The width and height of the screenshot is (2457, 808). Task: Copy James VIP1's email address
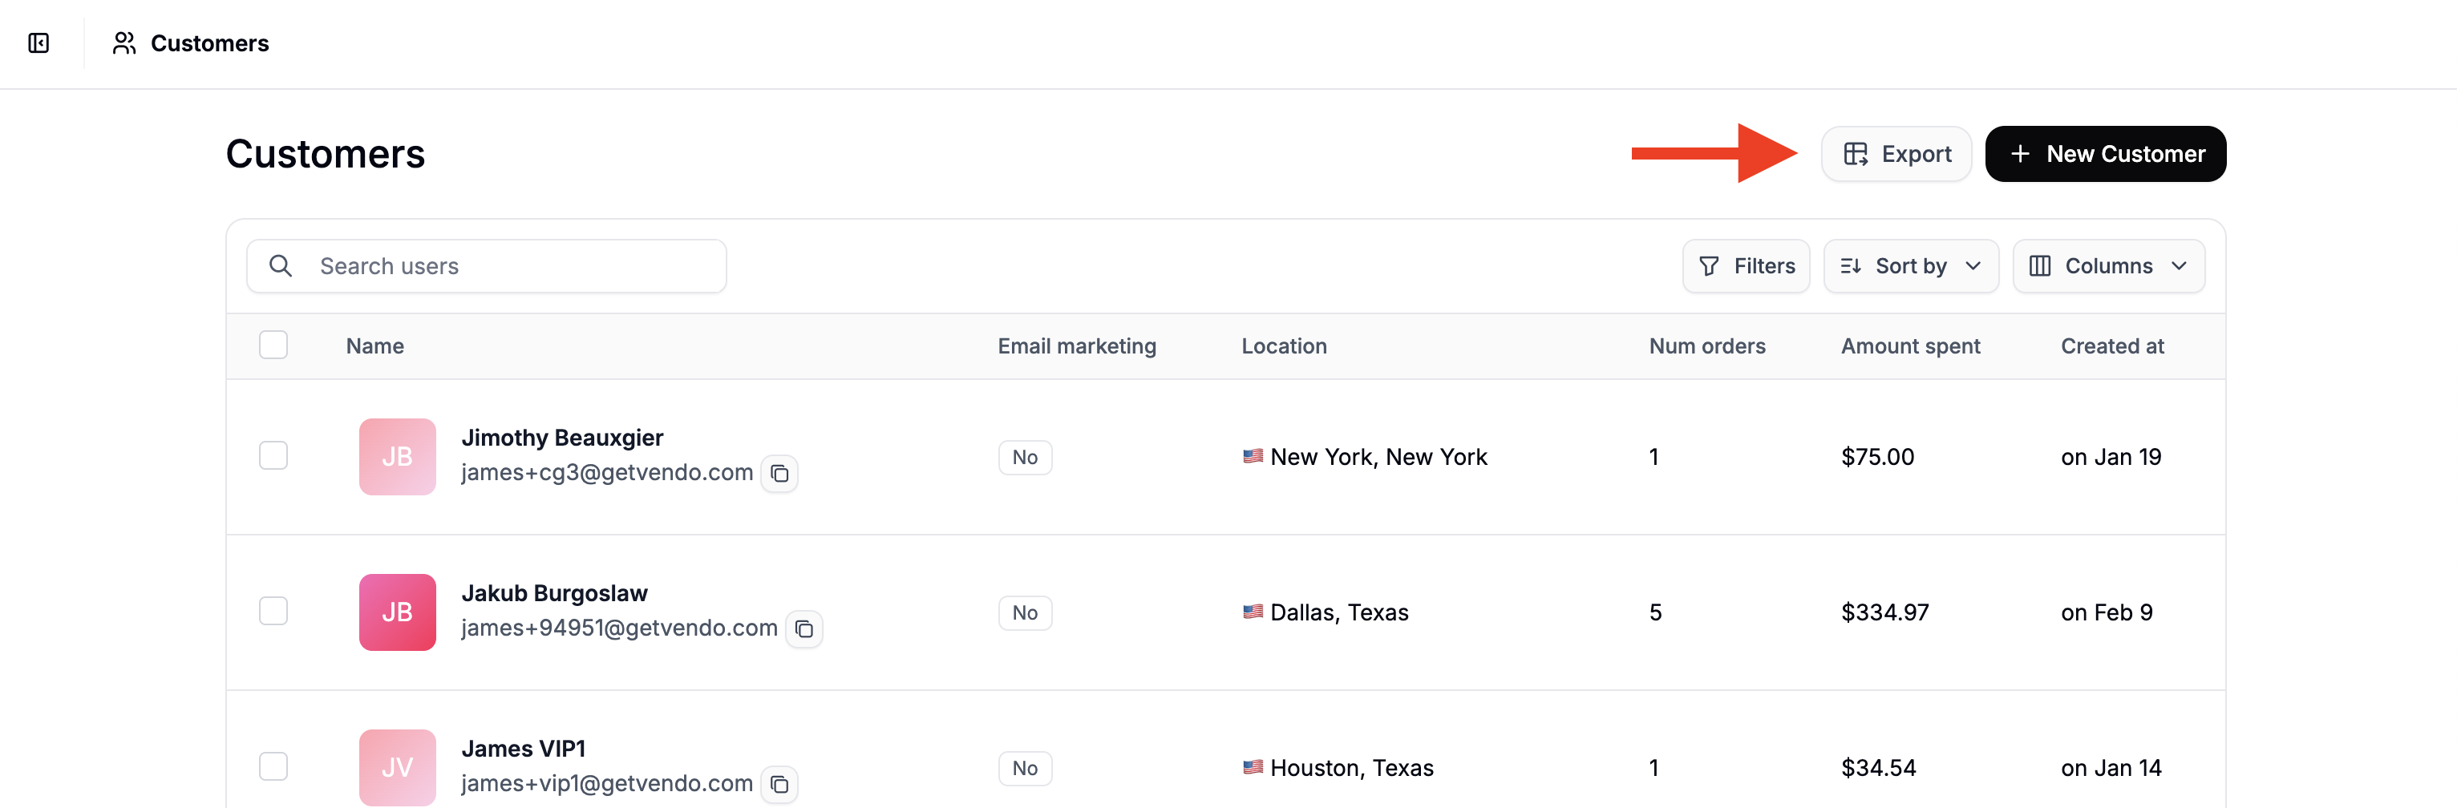780,784
